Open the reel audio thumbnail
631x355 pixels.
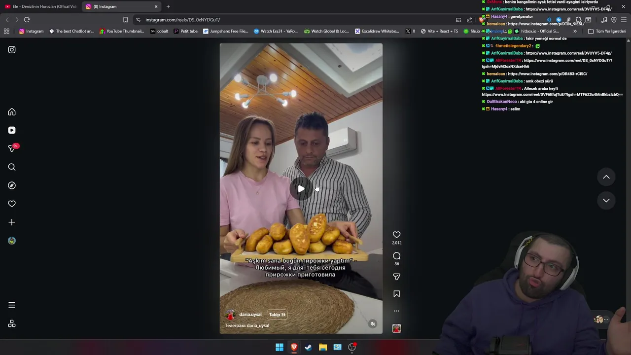[396, 328]
